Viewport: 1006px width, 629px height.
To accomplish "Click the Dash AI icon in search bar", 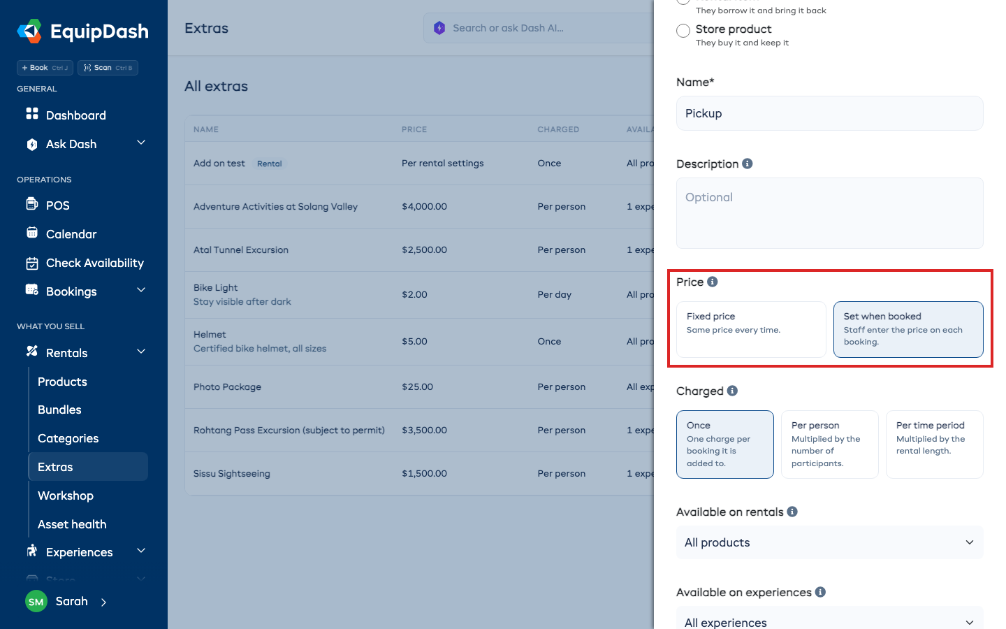I will [439, 28].
